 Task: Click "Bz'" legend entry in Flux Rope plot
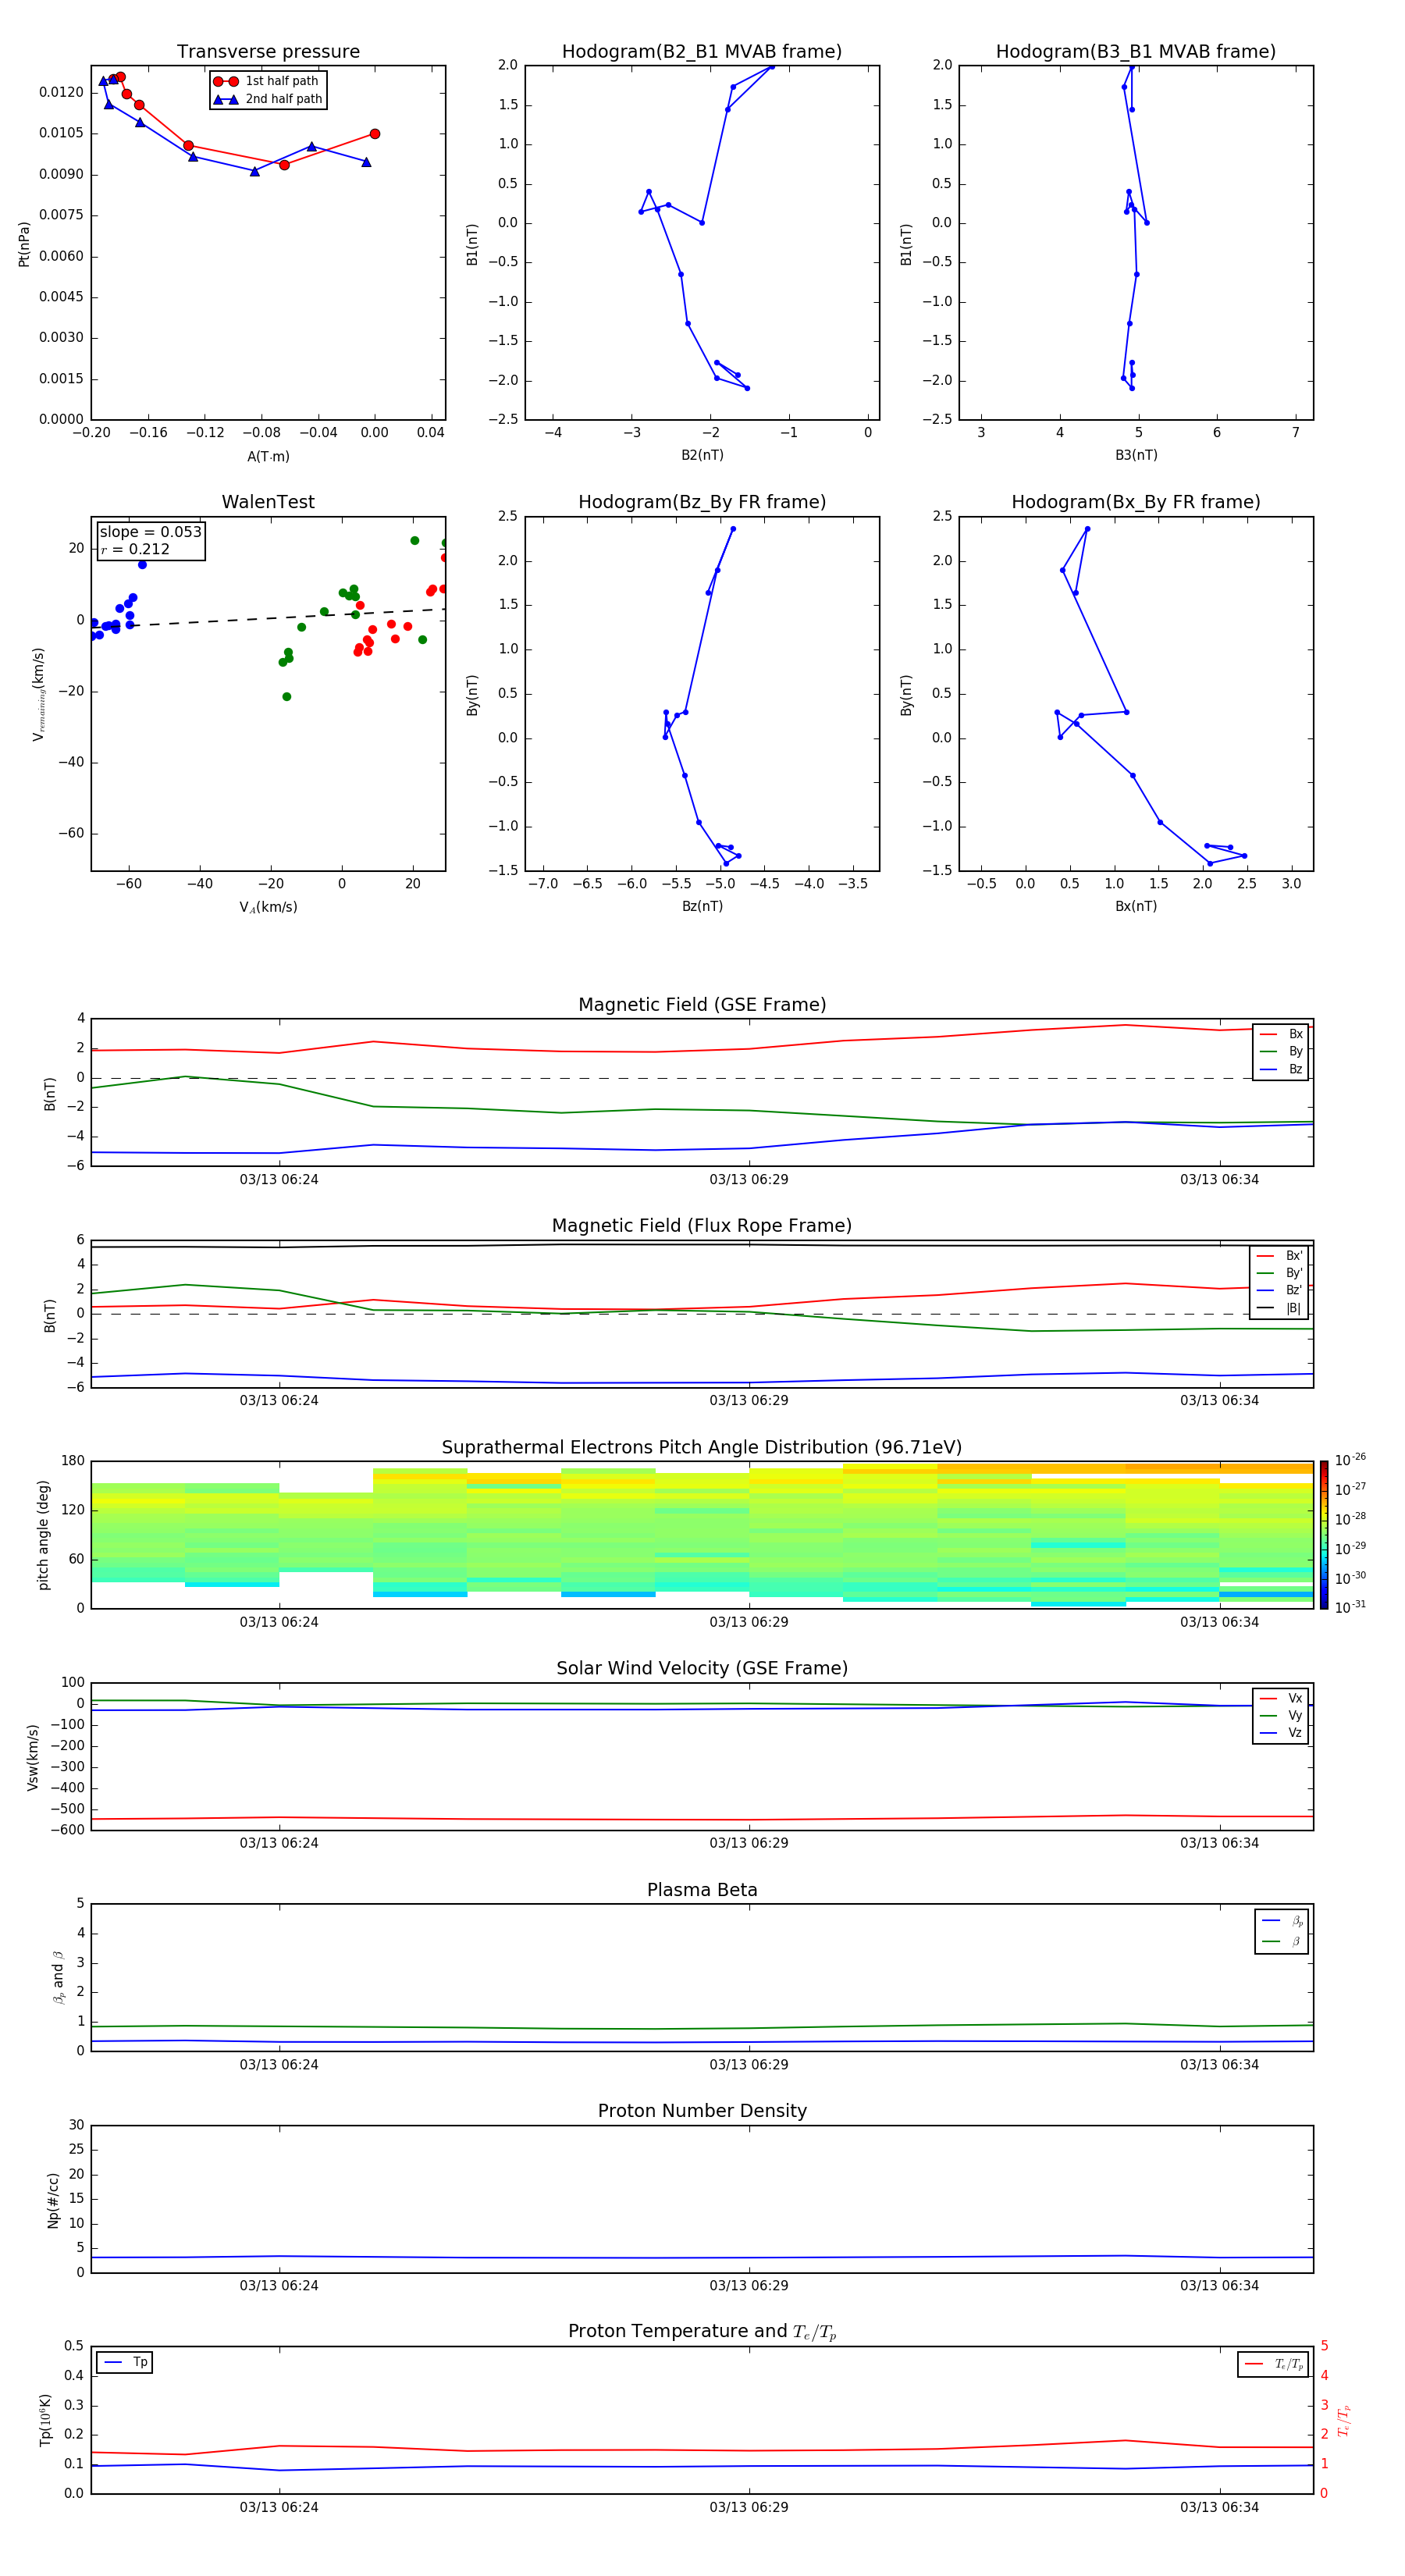pyautogui.click(x=1279, y=1290)
